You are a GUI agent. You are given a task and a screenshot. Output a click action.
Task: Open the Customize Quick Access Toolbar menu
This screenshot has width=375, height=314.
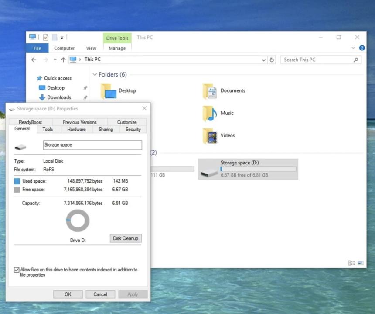point(61,37)
